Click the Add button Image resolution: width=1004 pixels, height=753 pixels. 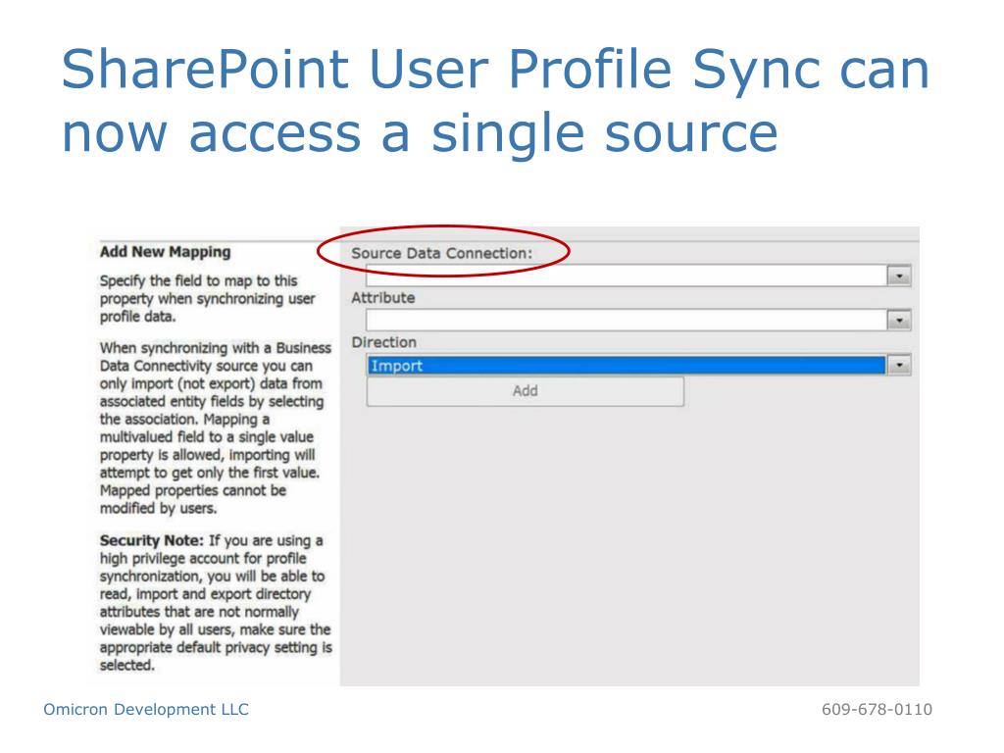[x=526, y=390]
